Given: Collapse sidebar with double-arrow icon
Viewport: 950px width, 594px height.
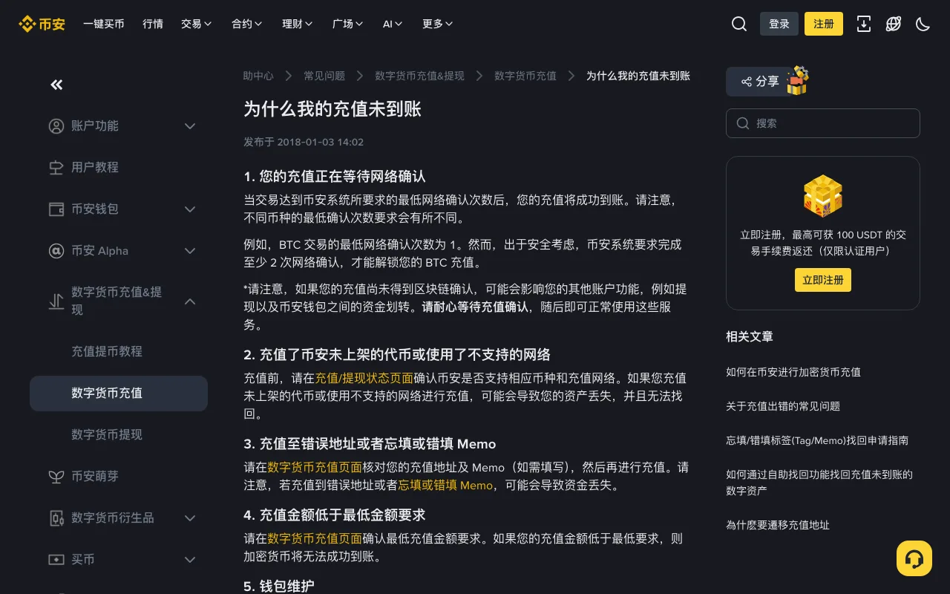Looking at the screenshot, I should (x=56, y=85).
